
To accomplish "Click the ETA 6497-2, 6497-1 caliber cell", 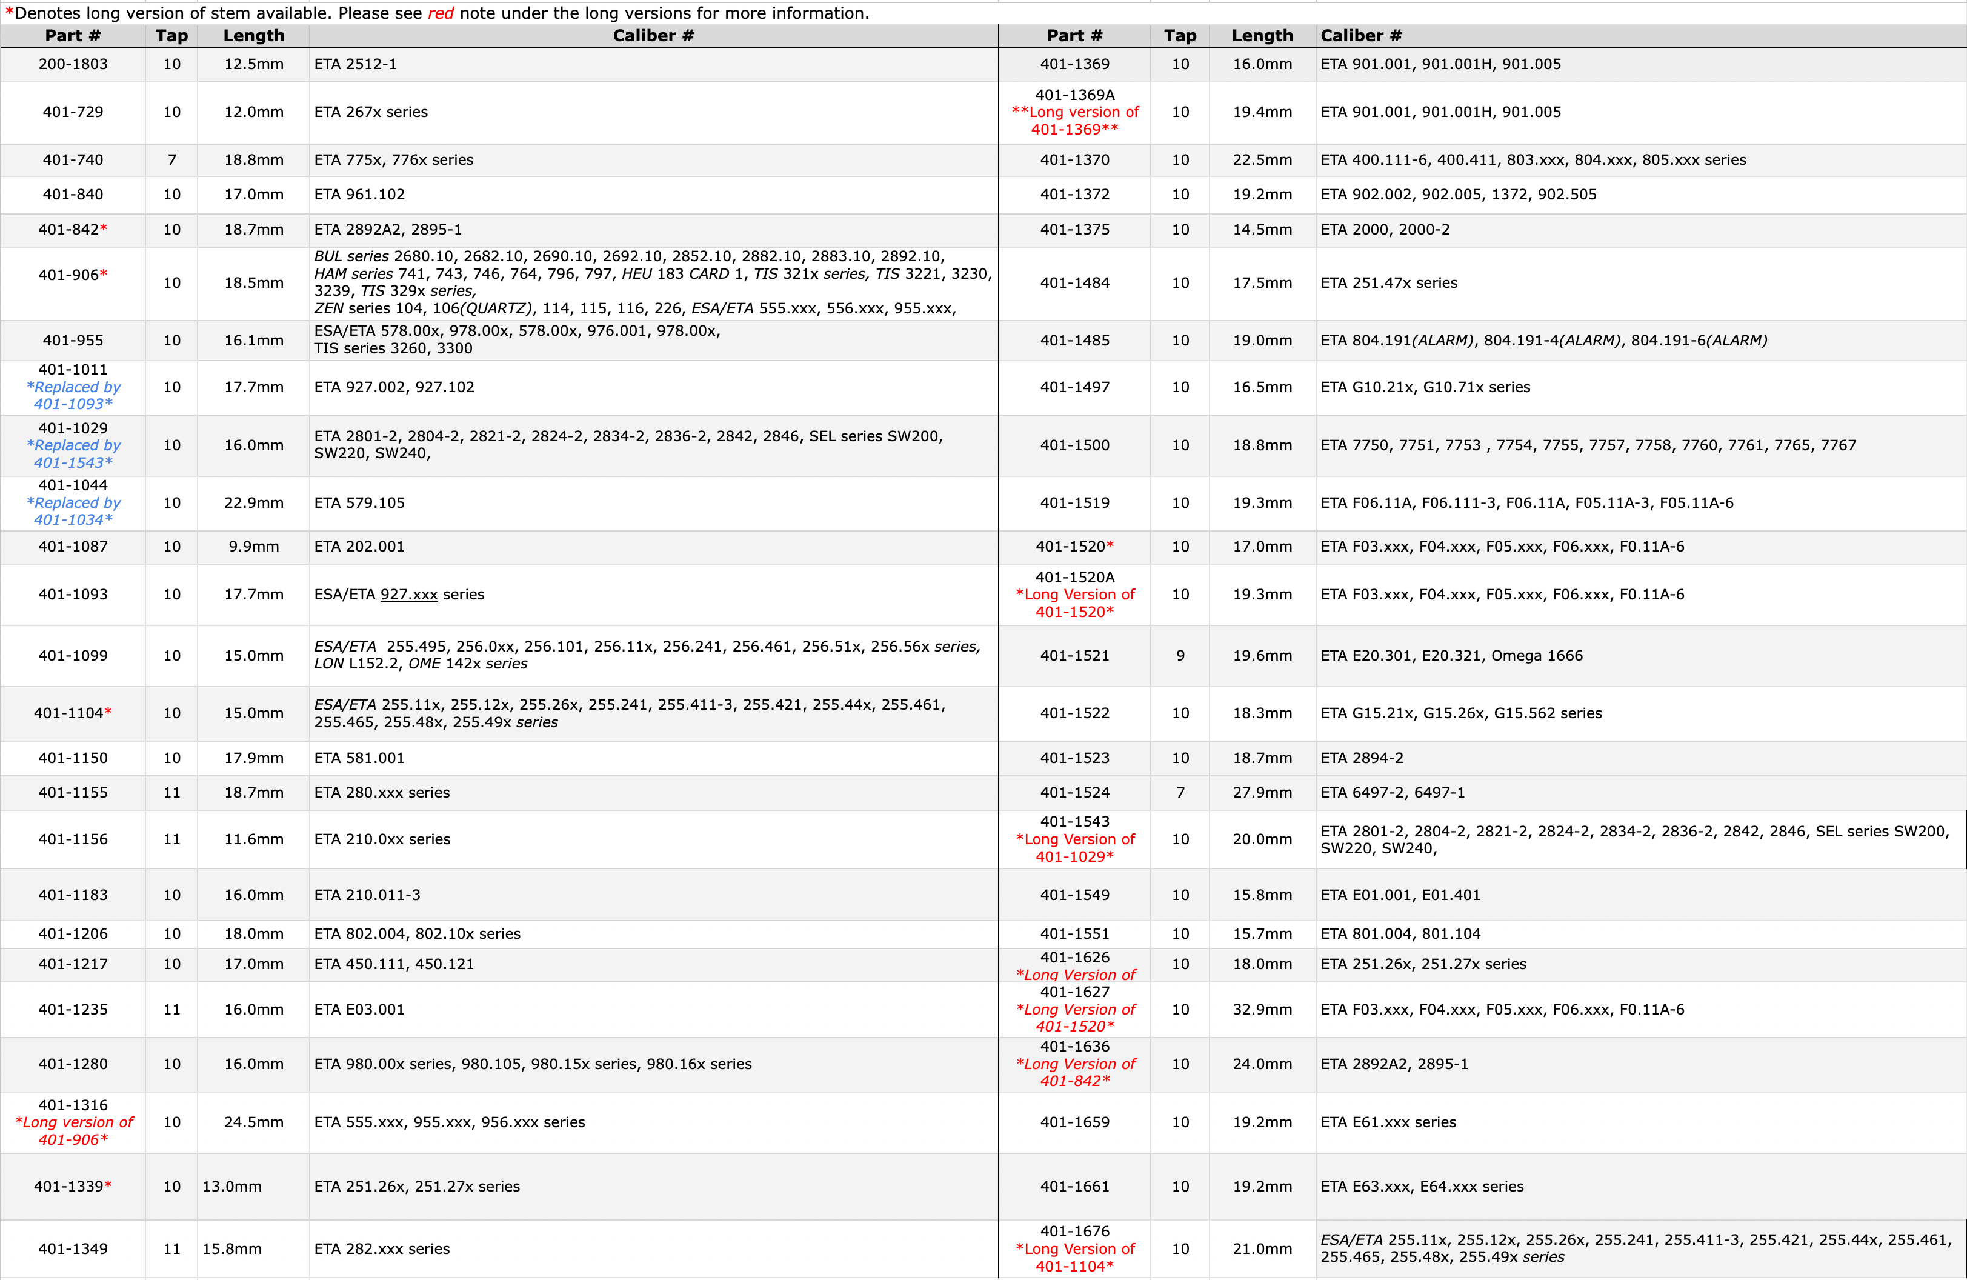I will pyautogui.click(x=1640, y=793).
